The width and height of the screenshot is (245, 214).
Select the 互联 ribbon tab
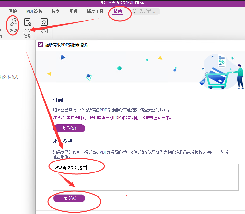click(74, 11)
